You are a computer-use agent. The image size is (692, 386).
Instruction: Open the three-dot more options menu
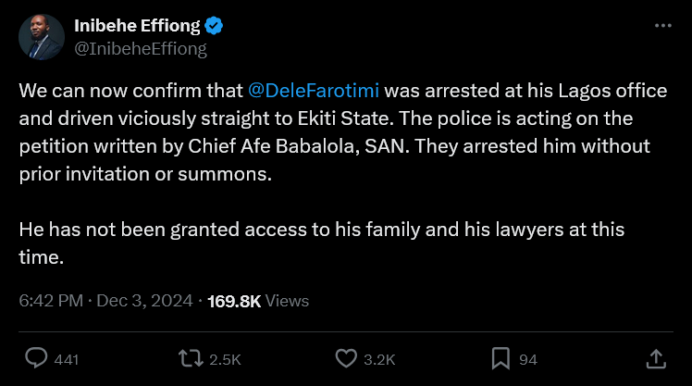click(662, 26)
